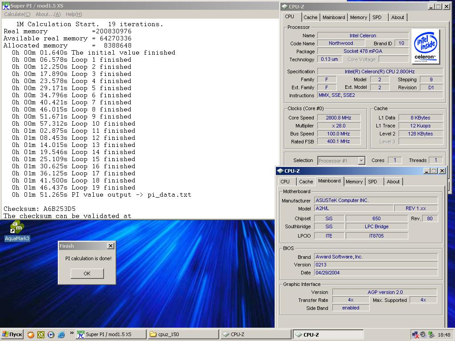The height and width of the screenshot is (341, 455).
Task: Launch Internet Explorer from quick launch
Action: coord(61,335)
